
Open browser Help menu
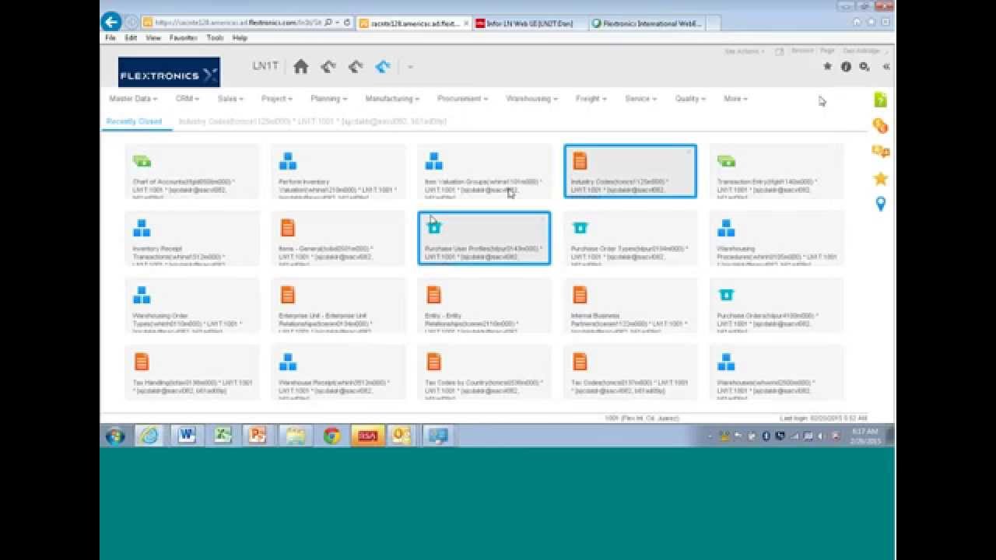coord(240,37)
